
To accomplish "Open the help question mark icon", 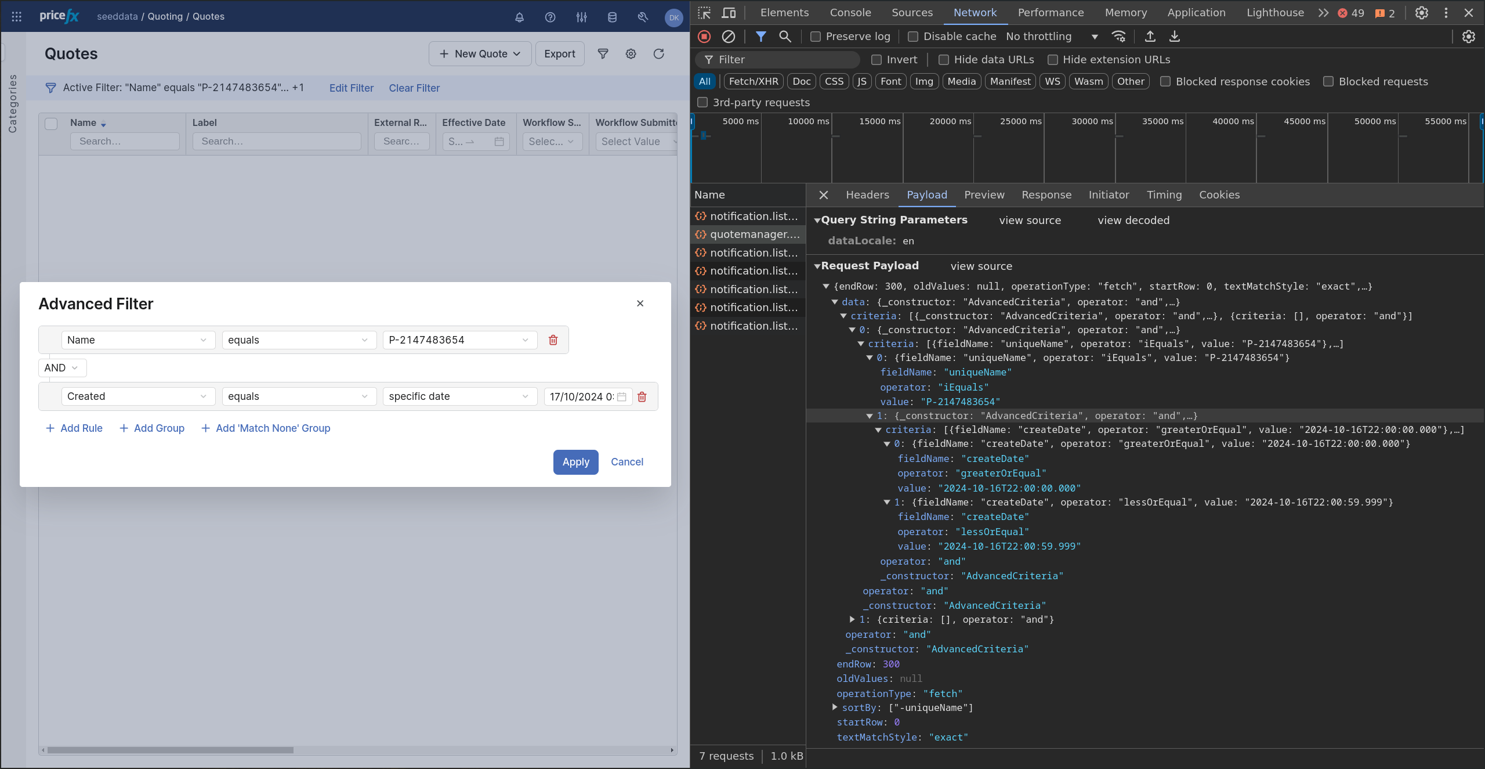I will (550, 17).
